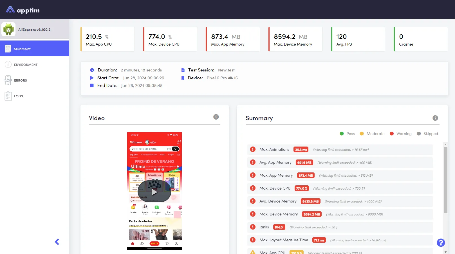Click the Logs clipboard icon

coord(8,96)
